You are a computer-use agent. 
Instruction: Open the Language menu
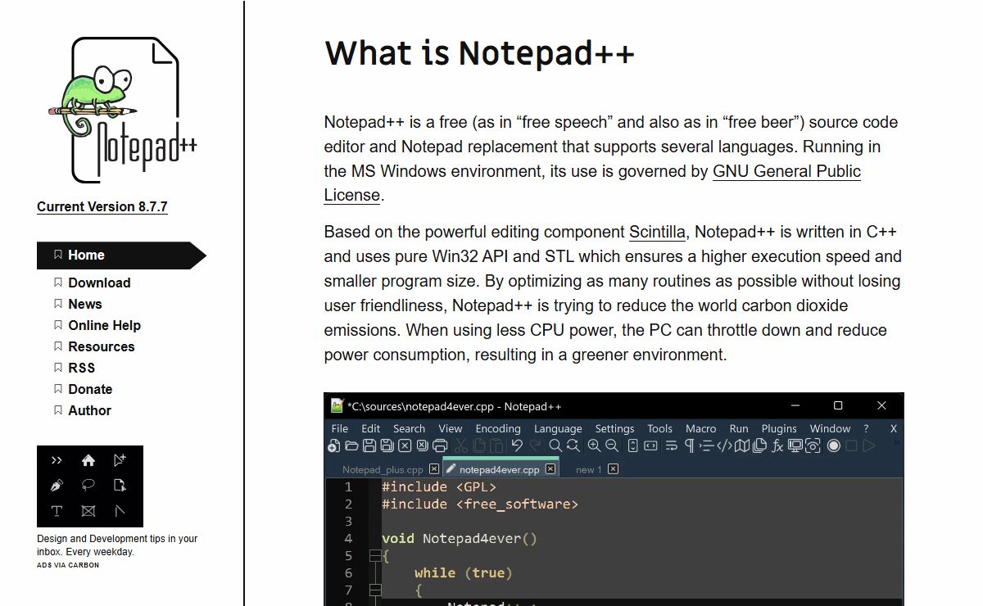point(558,428)
